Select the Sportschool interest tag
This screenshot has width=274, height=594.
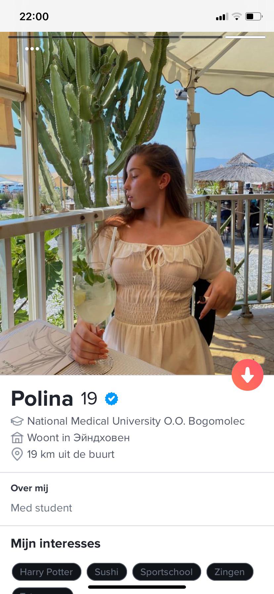click(x=166, y=572)
